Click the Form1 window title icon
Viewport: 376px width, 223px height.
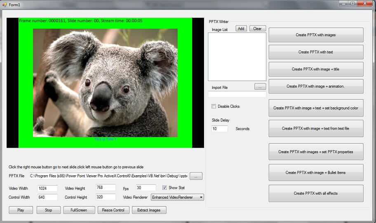click(5, 4)
